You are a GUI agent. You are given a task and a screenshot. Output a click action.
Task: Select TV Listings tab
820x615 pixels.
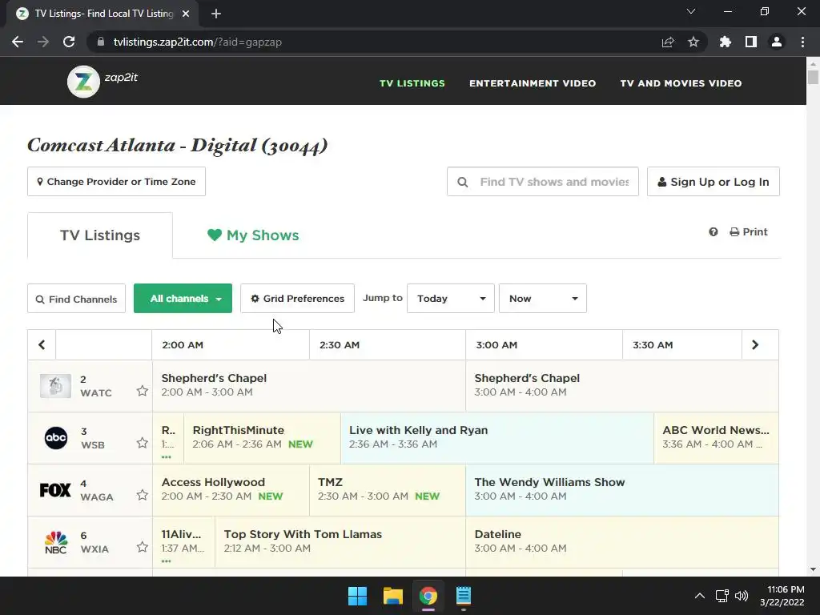(100, 235)
